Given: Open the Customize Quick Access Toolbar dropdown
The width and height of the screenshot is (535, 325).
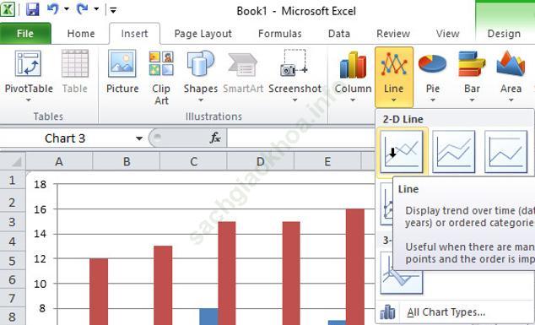Looking at the screenshot, I should [x=113, y=10].
